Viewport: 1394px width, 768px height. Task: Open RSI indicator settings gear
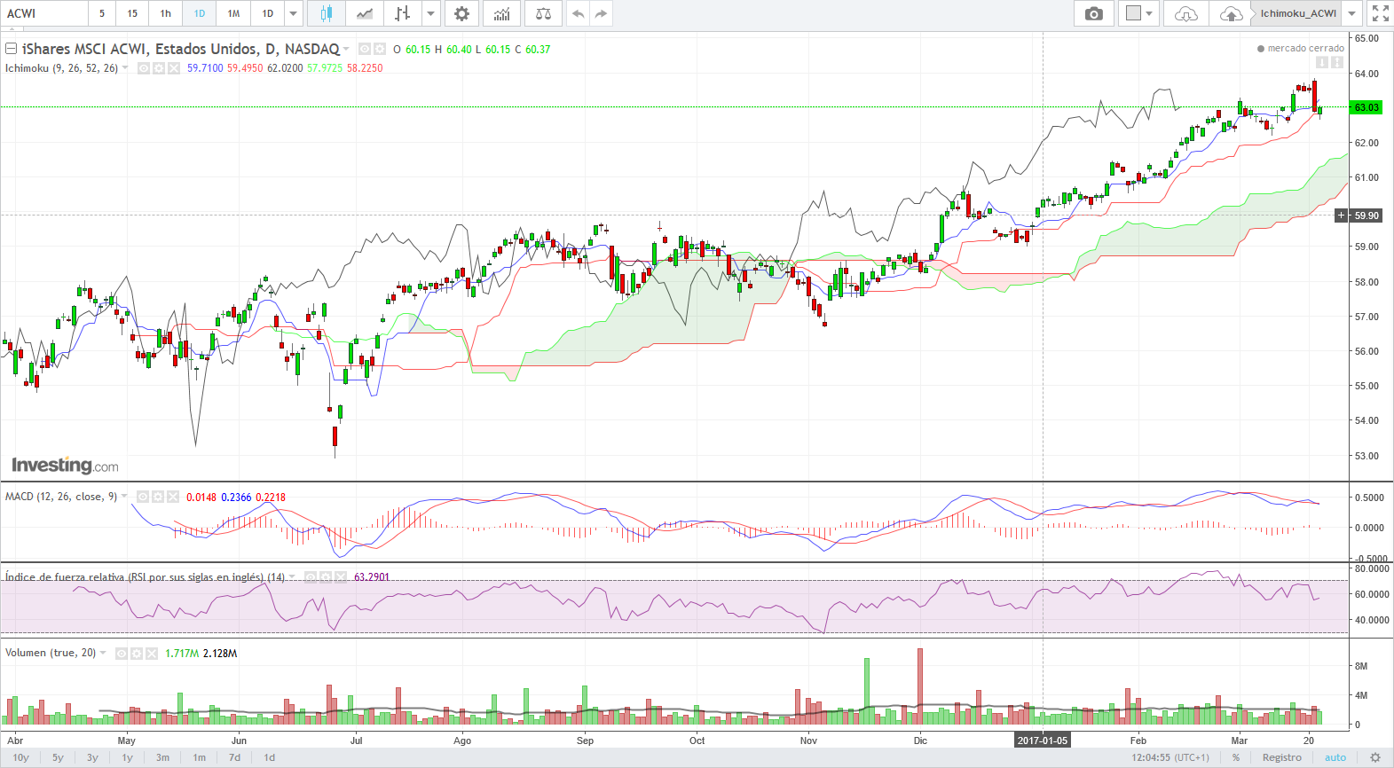326,576
